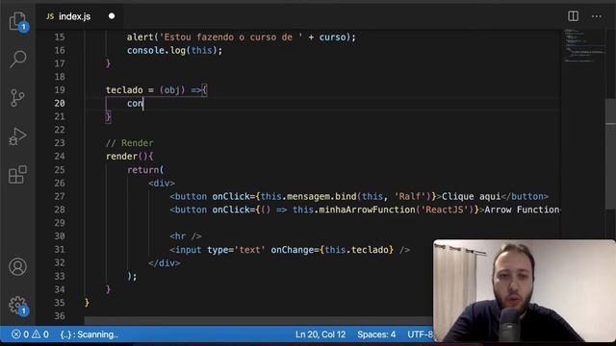Click the 'Clique aqui' button text in code
616x346 pixels.
(x=471, y=196)
